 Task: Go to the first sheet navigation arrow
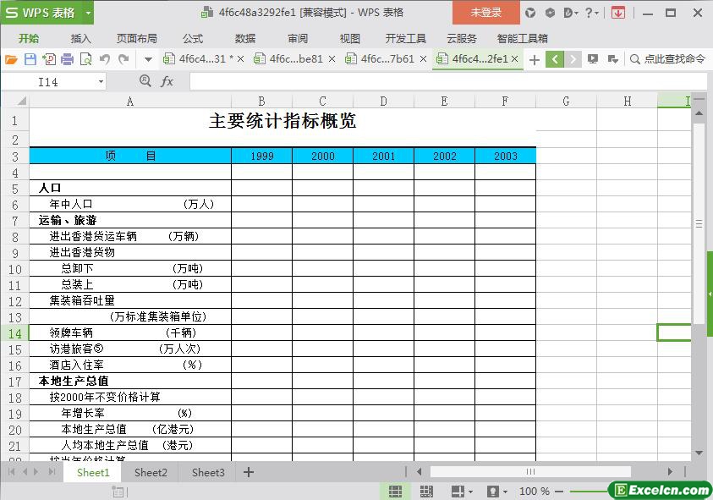11,472
